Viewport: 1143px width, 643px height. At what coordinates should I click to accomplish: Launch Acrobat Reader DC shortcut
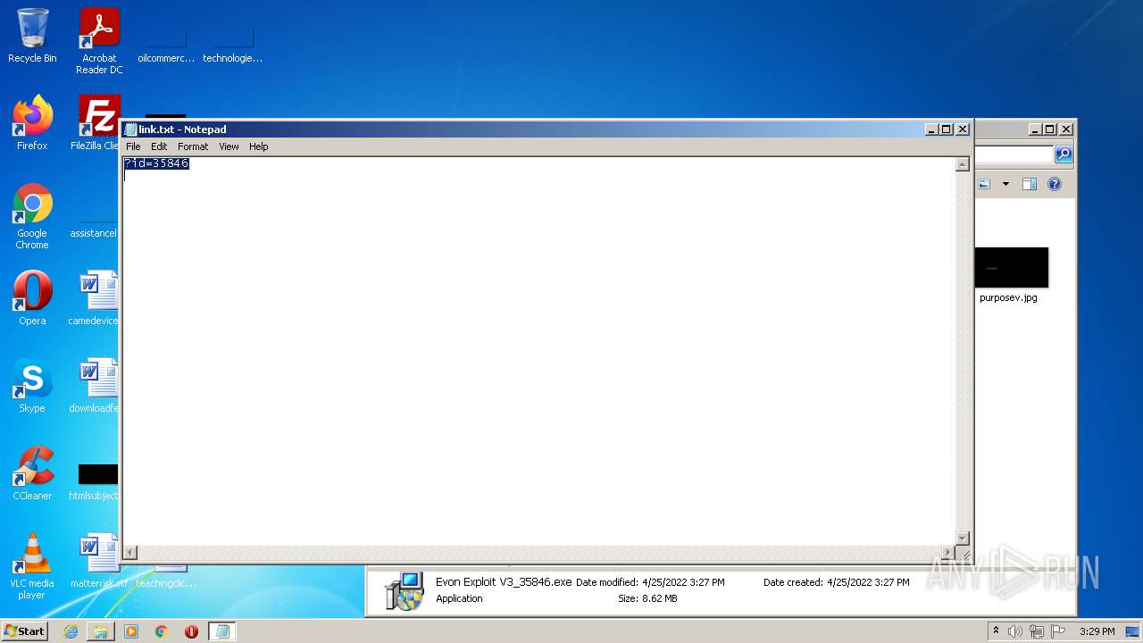99,41
